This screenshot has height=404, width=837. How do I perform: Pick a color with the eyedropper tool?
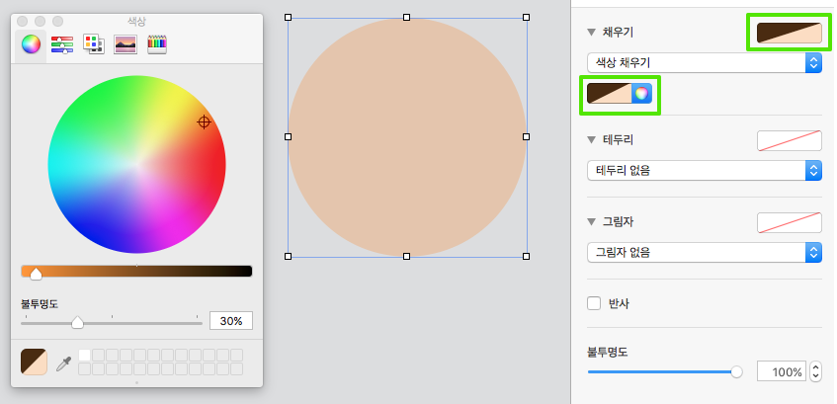[64, 364]
